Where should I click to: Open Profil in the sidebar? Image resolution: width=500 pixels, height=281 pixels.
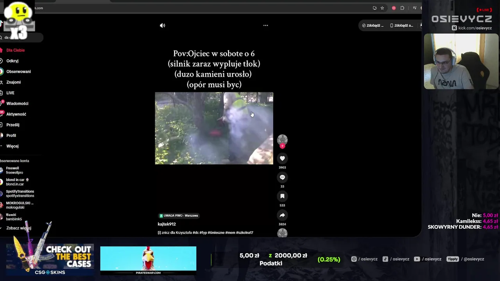pyautogui.click(x=11, y=135)
